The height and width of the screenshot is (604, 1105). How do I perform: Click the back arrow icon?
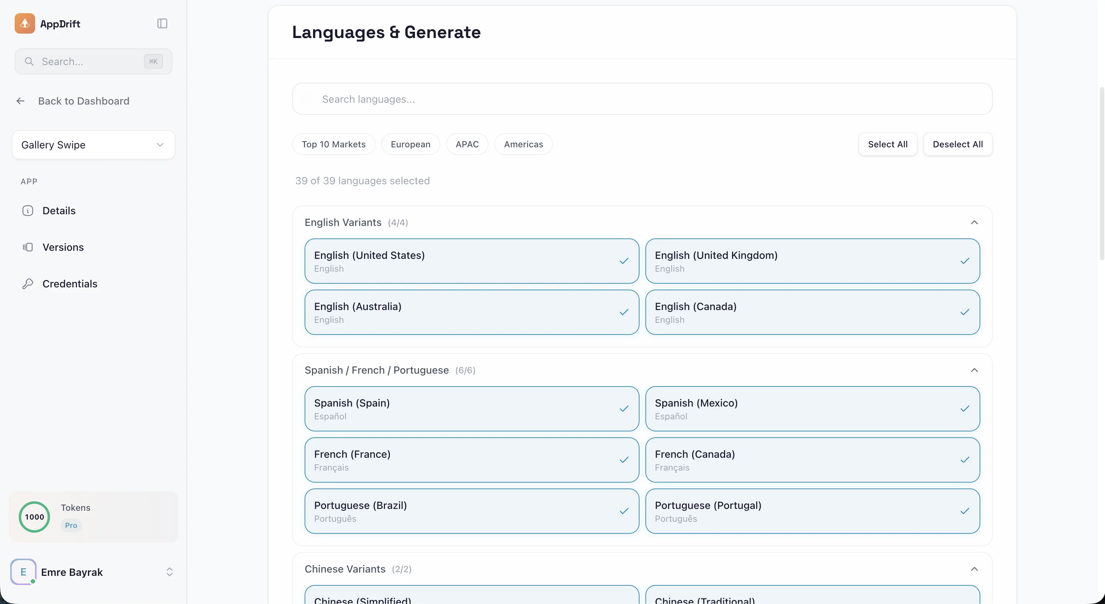point(20,101)
